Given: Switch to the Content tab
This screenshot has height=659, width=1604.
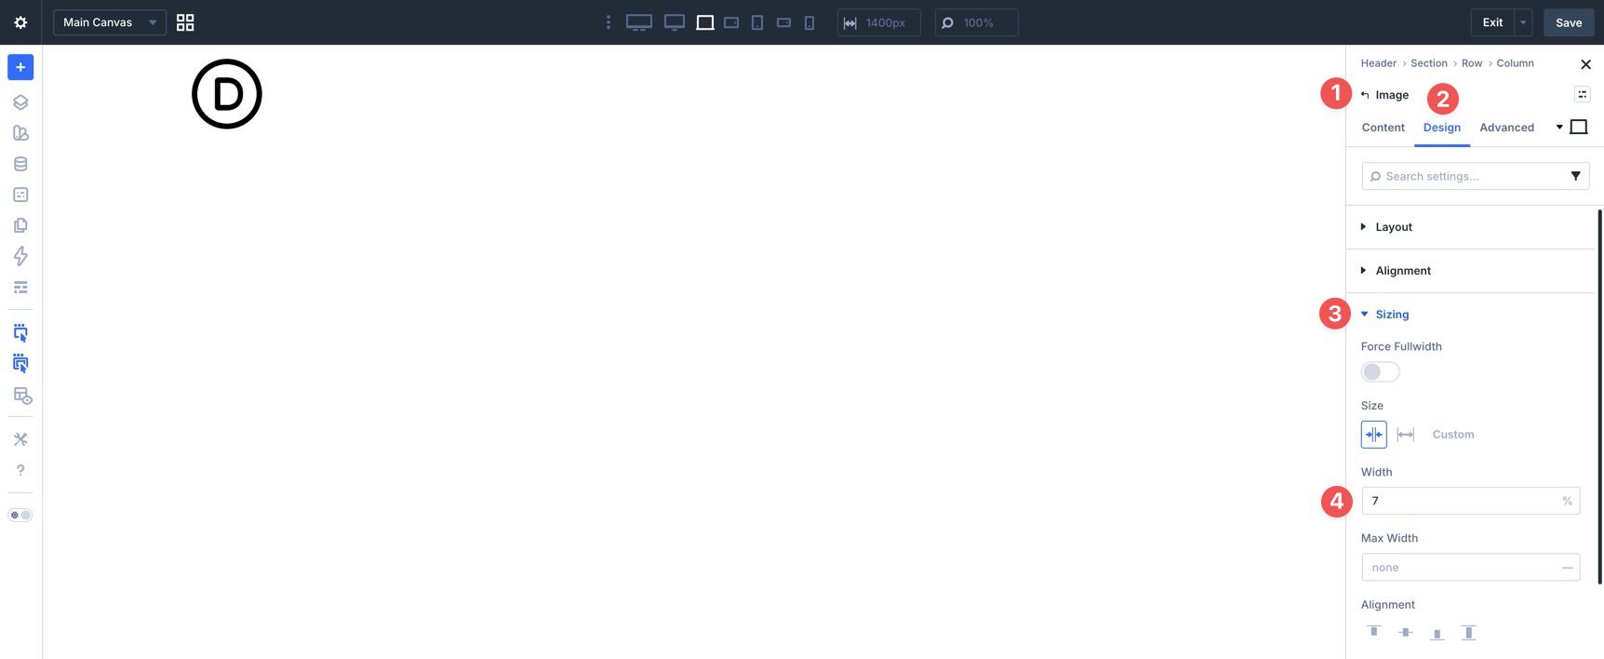Looking at the screenshot, I should pyautogui.click(x=1383, y=128).
